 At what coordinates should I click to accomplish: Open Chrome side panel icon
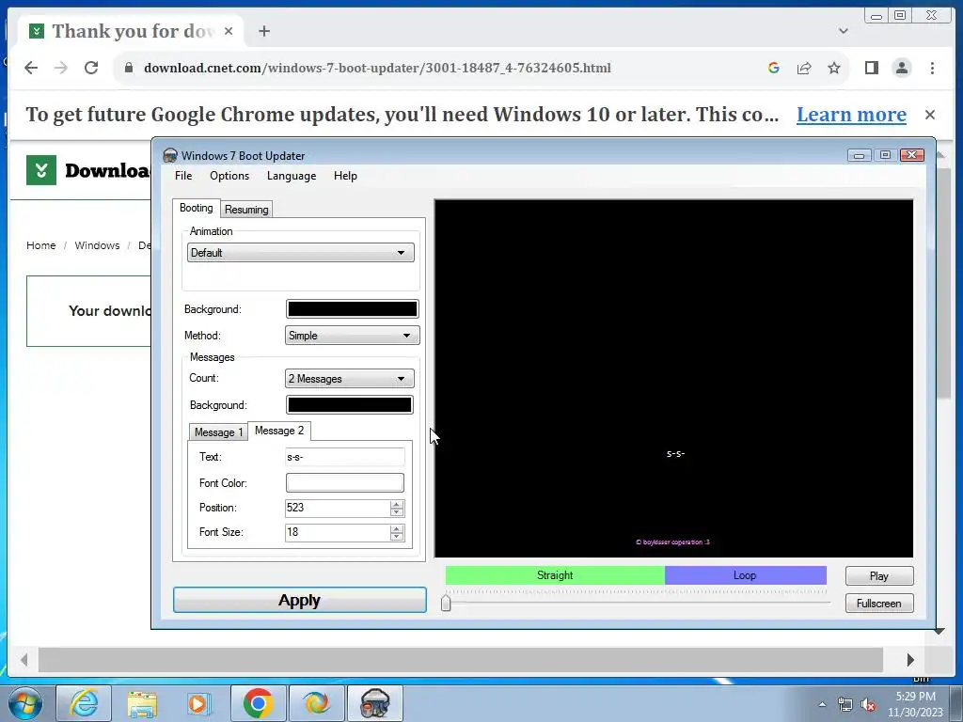click(x=871, y=68)
